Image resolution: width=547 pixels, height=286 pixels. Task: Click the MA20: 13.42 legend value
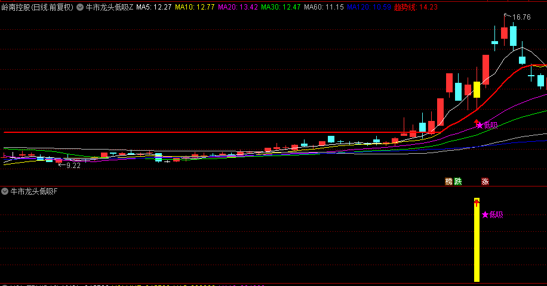coord(238,7)
